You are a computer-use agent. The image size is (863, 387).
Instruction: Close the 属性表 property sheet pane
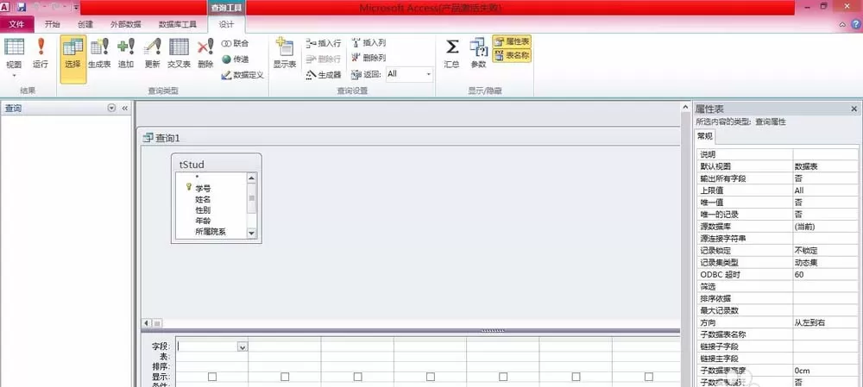854,109
